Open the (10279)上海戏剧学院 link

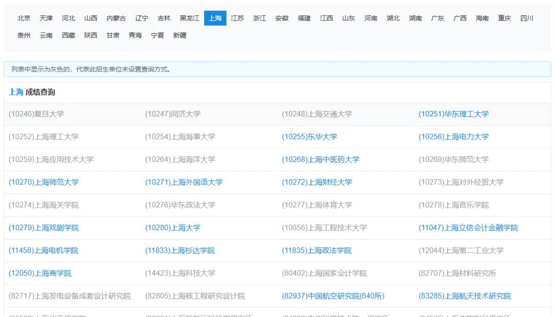44,228
